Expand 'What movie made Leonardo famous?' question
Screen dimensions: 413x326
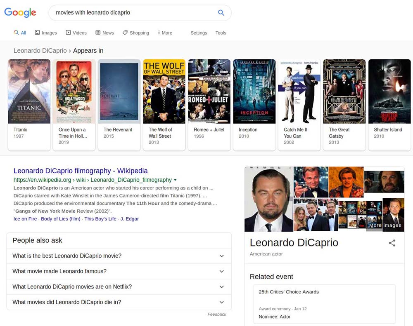click(119, 271)
